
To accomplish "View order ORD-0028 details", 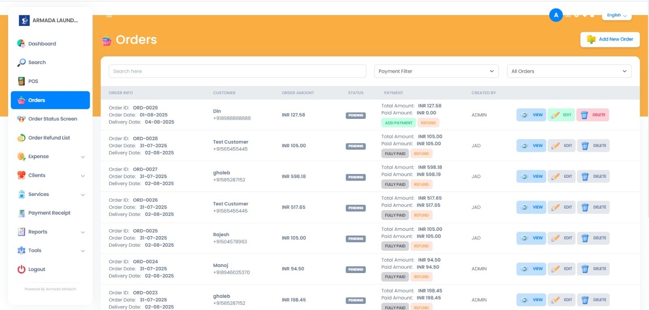I will [531, 146].
